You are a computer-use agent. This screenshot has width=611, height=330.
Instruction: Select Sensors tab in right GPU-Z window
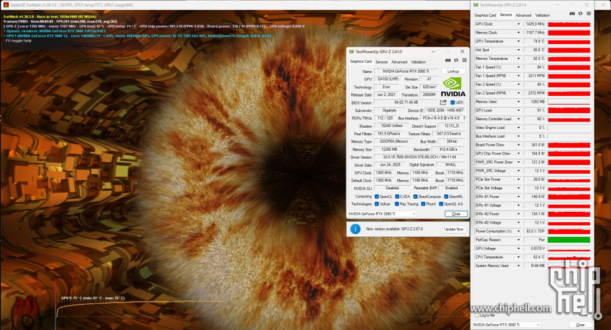pyautogui.click(x=506, y=15)
